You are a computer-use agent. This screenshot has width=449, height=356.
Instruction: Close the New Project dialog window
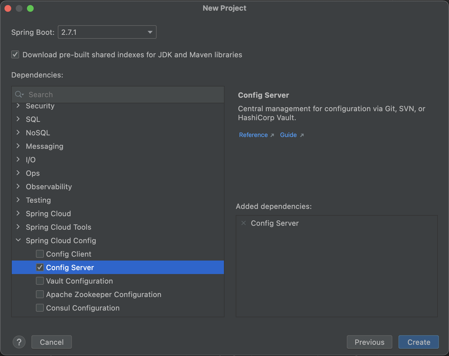point(8,8)
